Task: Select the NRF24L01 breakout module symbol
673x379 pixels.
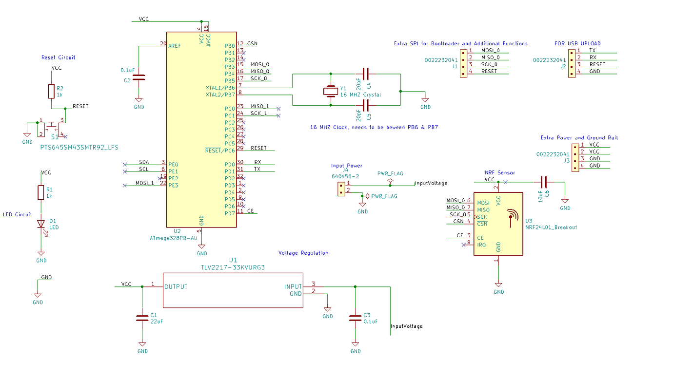Action: 498,224
